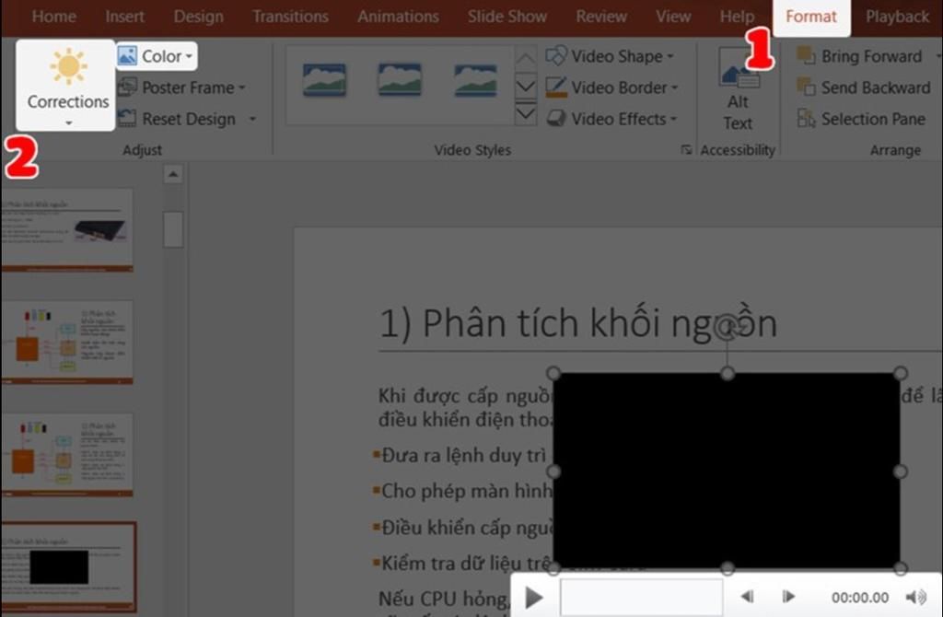Open the Color dropdown
This screenshot has width=943, height=617.
[157, 56]
